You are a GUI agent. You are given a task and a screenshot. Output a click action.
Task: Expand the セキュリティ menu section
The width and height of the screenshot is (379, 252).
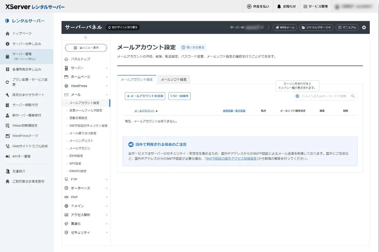pos(86,232)
